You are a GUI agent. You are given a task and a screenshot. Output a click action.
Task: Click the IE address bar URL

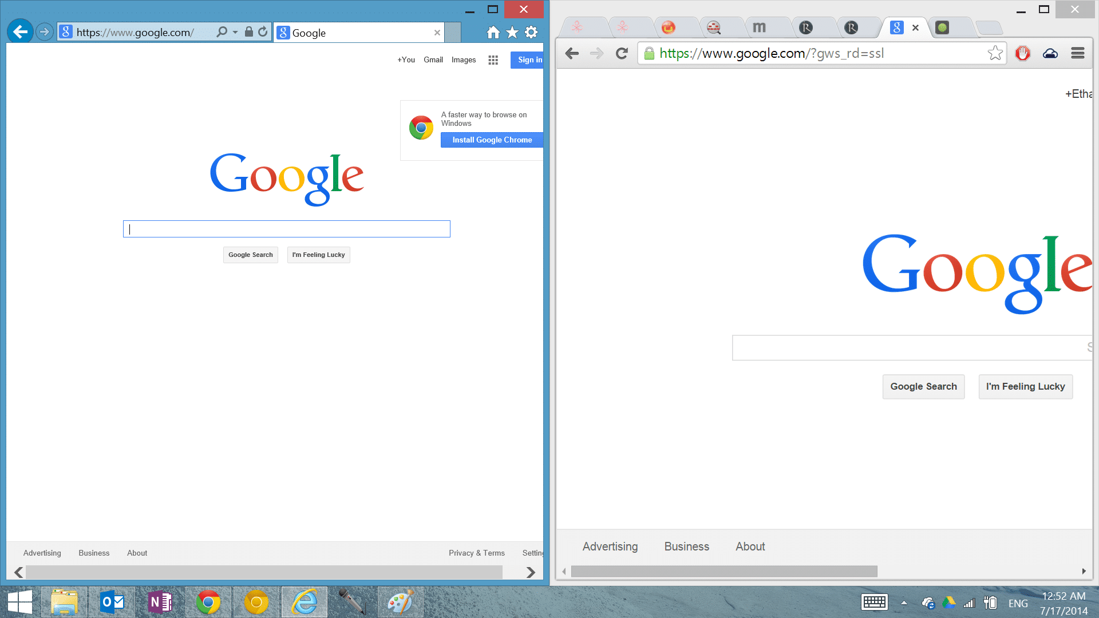pos(135,33)
